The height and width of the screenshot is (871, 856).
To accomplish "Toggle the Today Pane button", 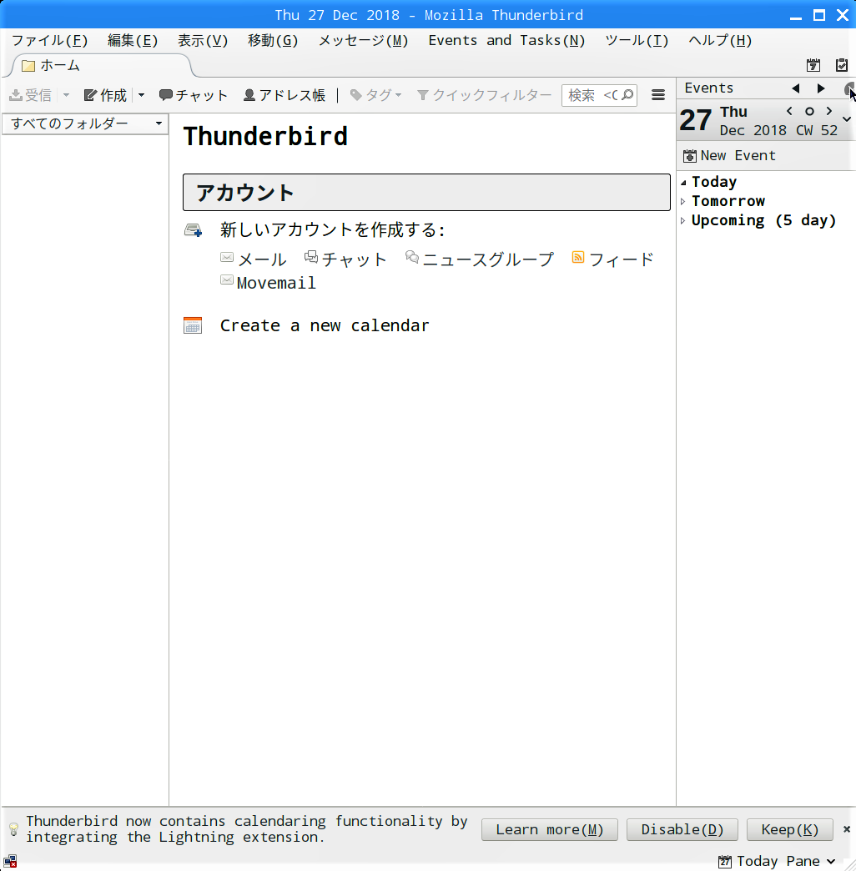I will 768,862.
